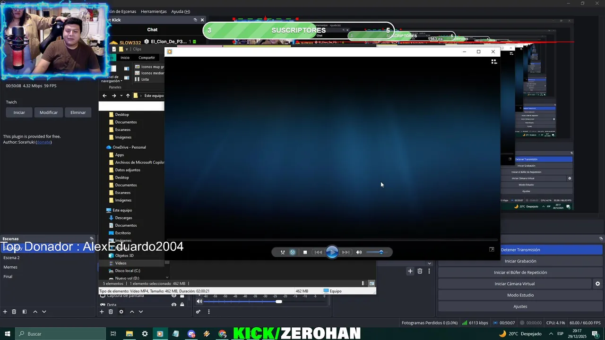Open audio mixer three-dot menu
This screenshot has height=340, width=605.
[x=208, y=312]
